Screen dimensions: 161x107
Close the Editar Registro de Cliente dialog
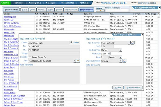pyautogui.click(x=142, y=35)
